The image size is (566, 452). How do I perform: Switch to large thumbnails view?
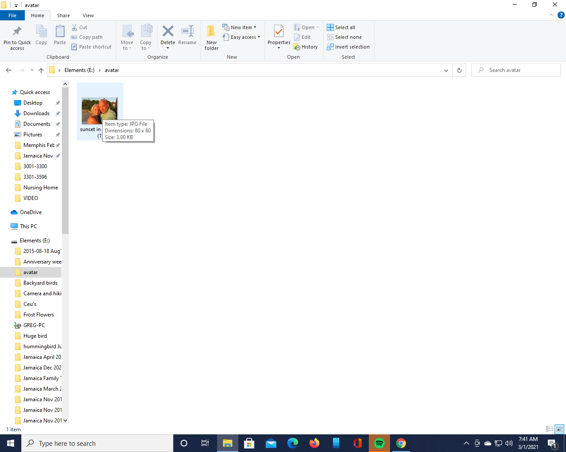(560, 429)
